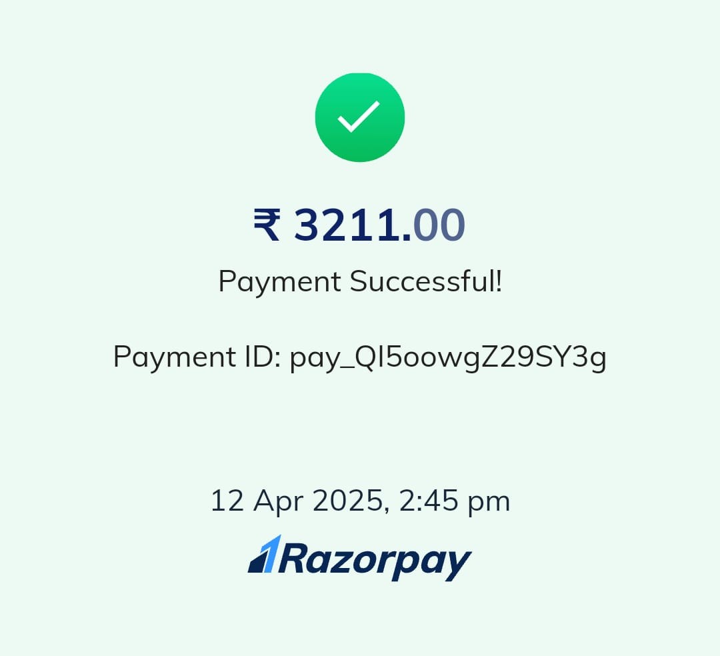Click the 12 Apr date text
The height and width of the screenshot is (656, 720).
(257, 501)
